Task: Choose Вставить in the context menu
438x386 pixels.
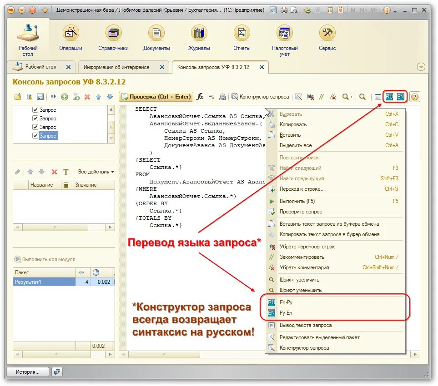Action: [335, 135]
